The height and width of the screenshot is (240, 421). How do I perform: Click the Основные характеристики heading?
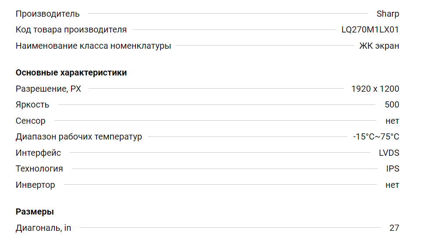click(x=71, y=73)
